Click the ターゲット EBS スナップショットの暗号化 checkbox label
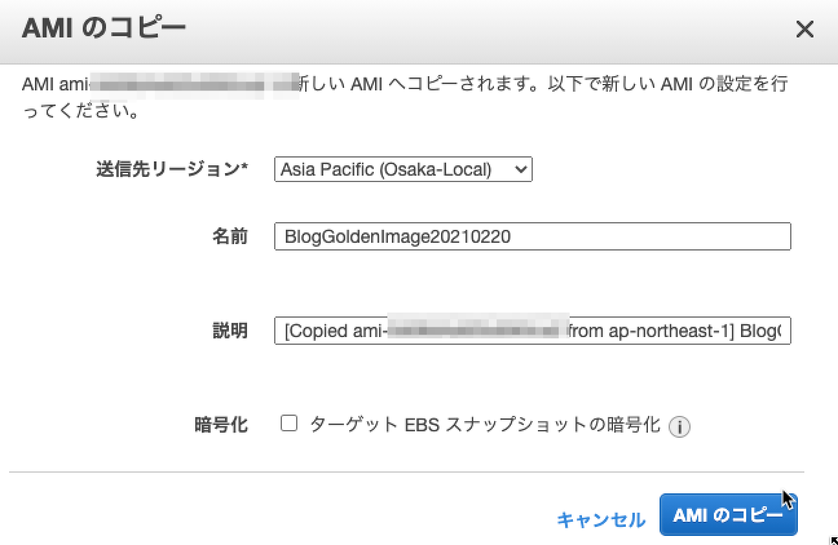The width and height of the screenshot is (838, 545). point(485,424)
